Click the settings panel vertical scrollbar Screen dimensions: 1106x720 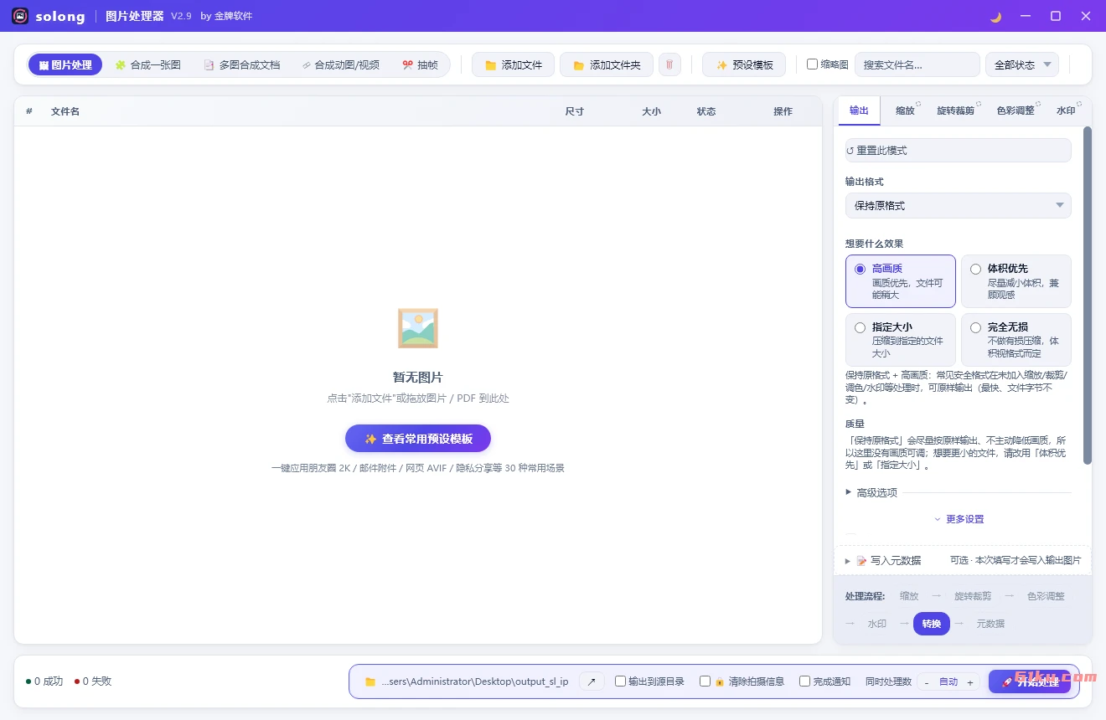[x=1088, y=295]
